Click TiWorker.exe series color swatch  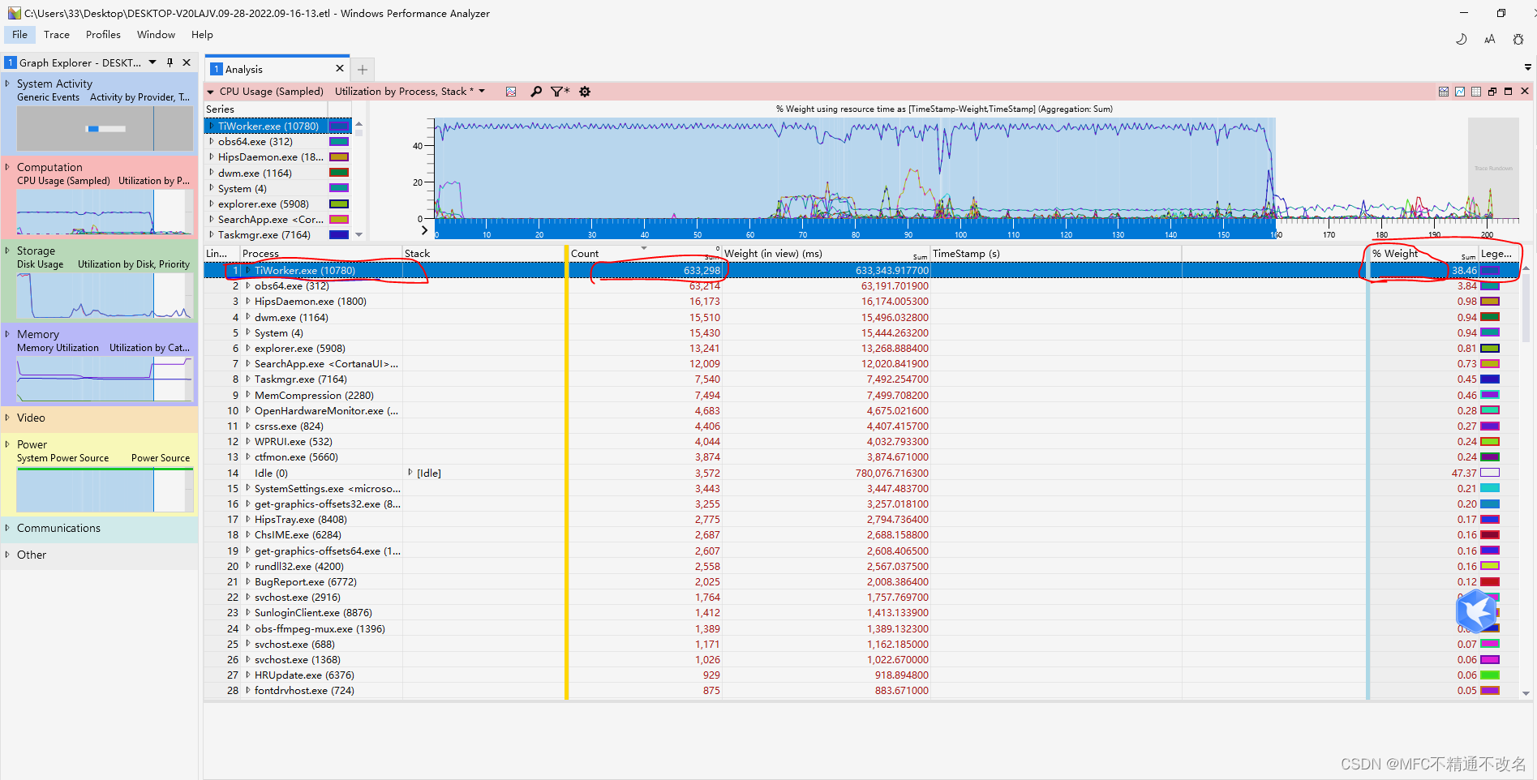tap(339, 126)
